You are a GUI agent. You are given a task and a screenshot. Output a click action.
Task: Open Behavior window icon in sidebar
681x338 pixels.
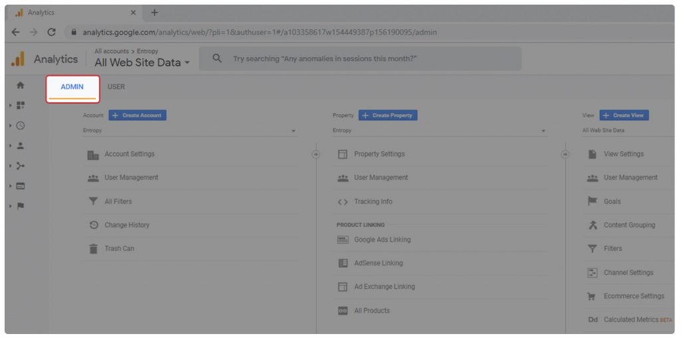click(x=21, y=186)
